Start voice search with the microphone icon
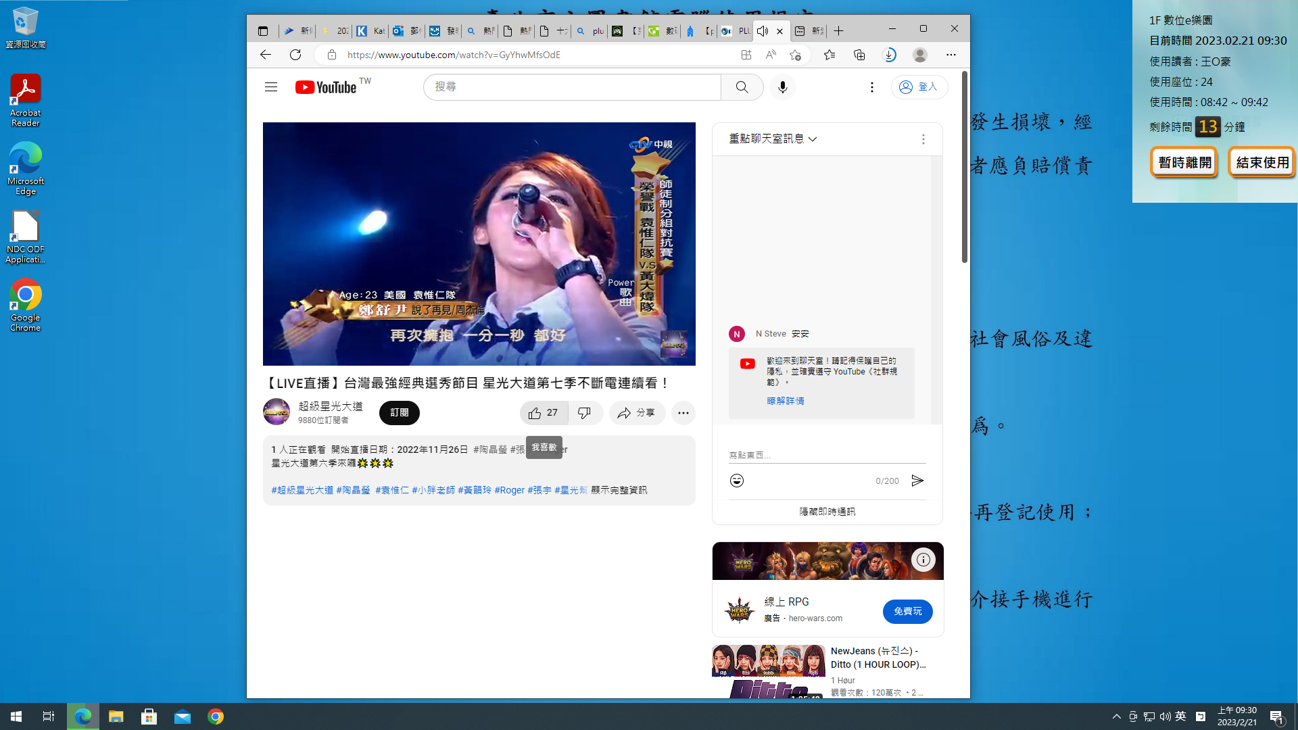This screenshot has width=1298, height=730. 782,87
